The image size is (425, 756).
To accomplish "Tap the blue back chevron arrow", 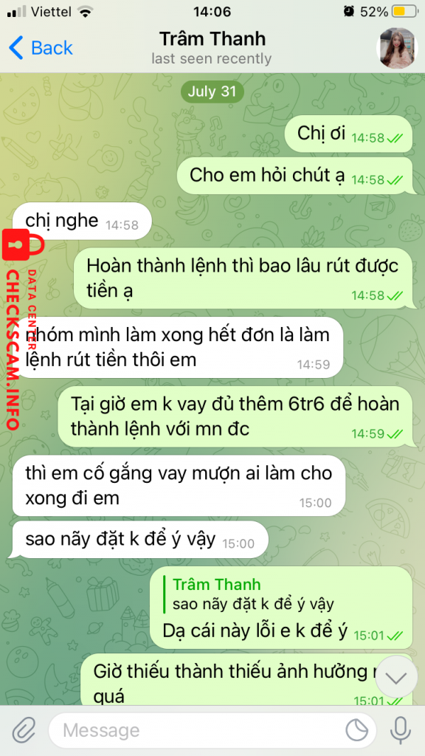I will click(15, 48).
